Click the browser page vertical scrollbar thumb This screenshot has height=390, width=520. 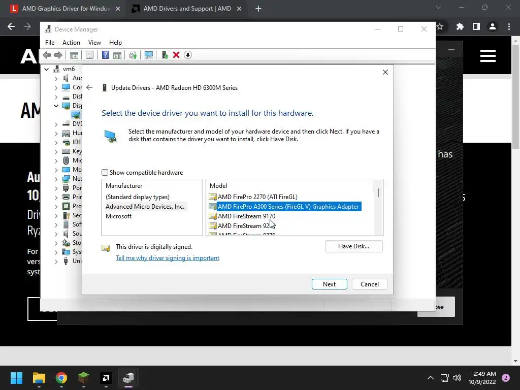516,96
